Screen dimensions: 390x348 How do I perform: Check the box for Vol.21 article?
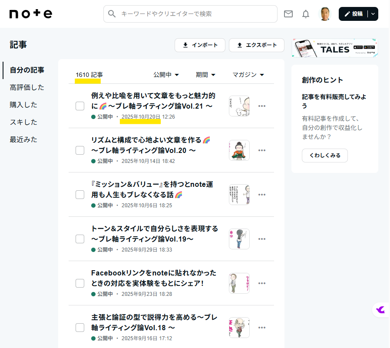coord(80,106)
